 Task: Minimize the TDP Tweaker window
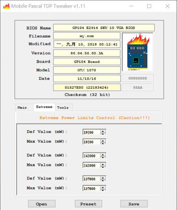(131, 6)
